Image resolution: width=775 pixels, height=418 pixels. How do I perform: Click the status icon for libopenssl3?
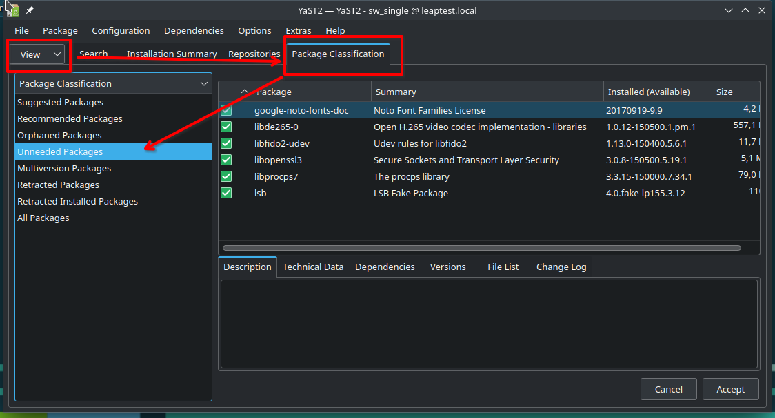(226, 160)
